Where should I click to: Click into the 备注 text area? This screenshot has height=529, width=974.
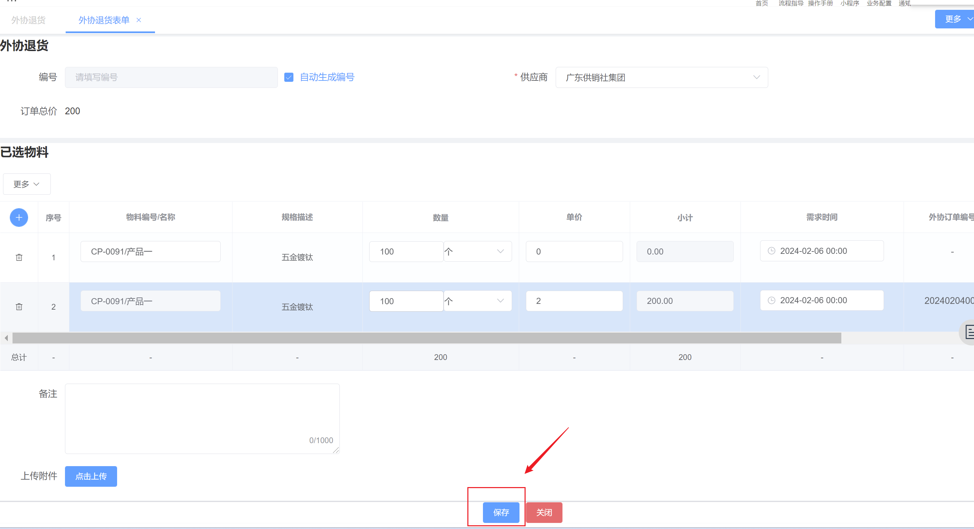click(x=202, y=418)
